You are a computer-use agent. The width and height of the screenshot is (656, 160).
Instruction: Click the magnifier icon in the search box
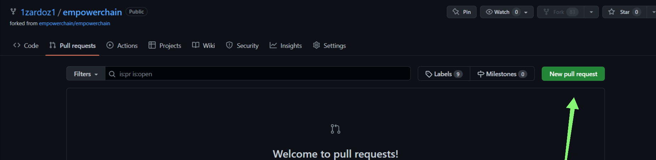pos(112,74)
